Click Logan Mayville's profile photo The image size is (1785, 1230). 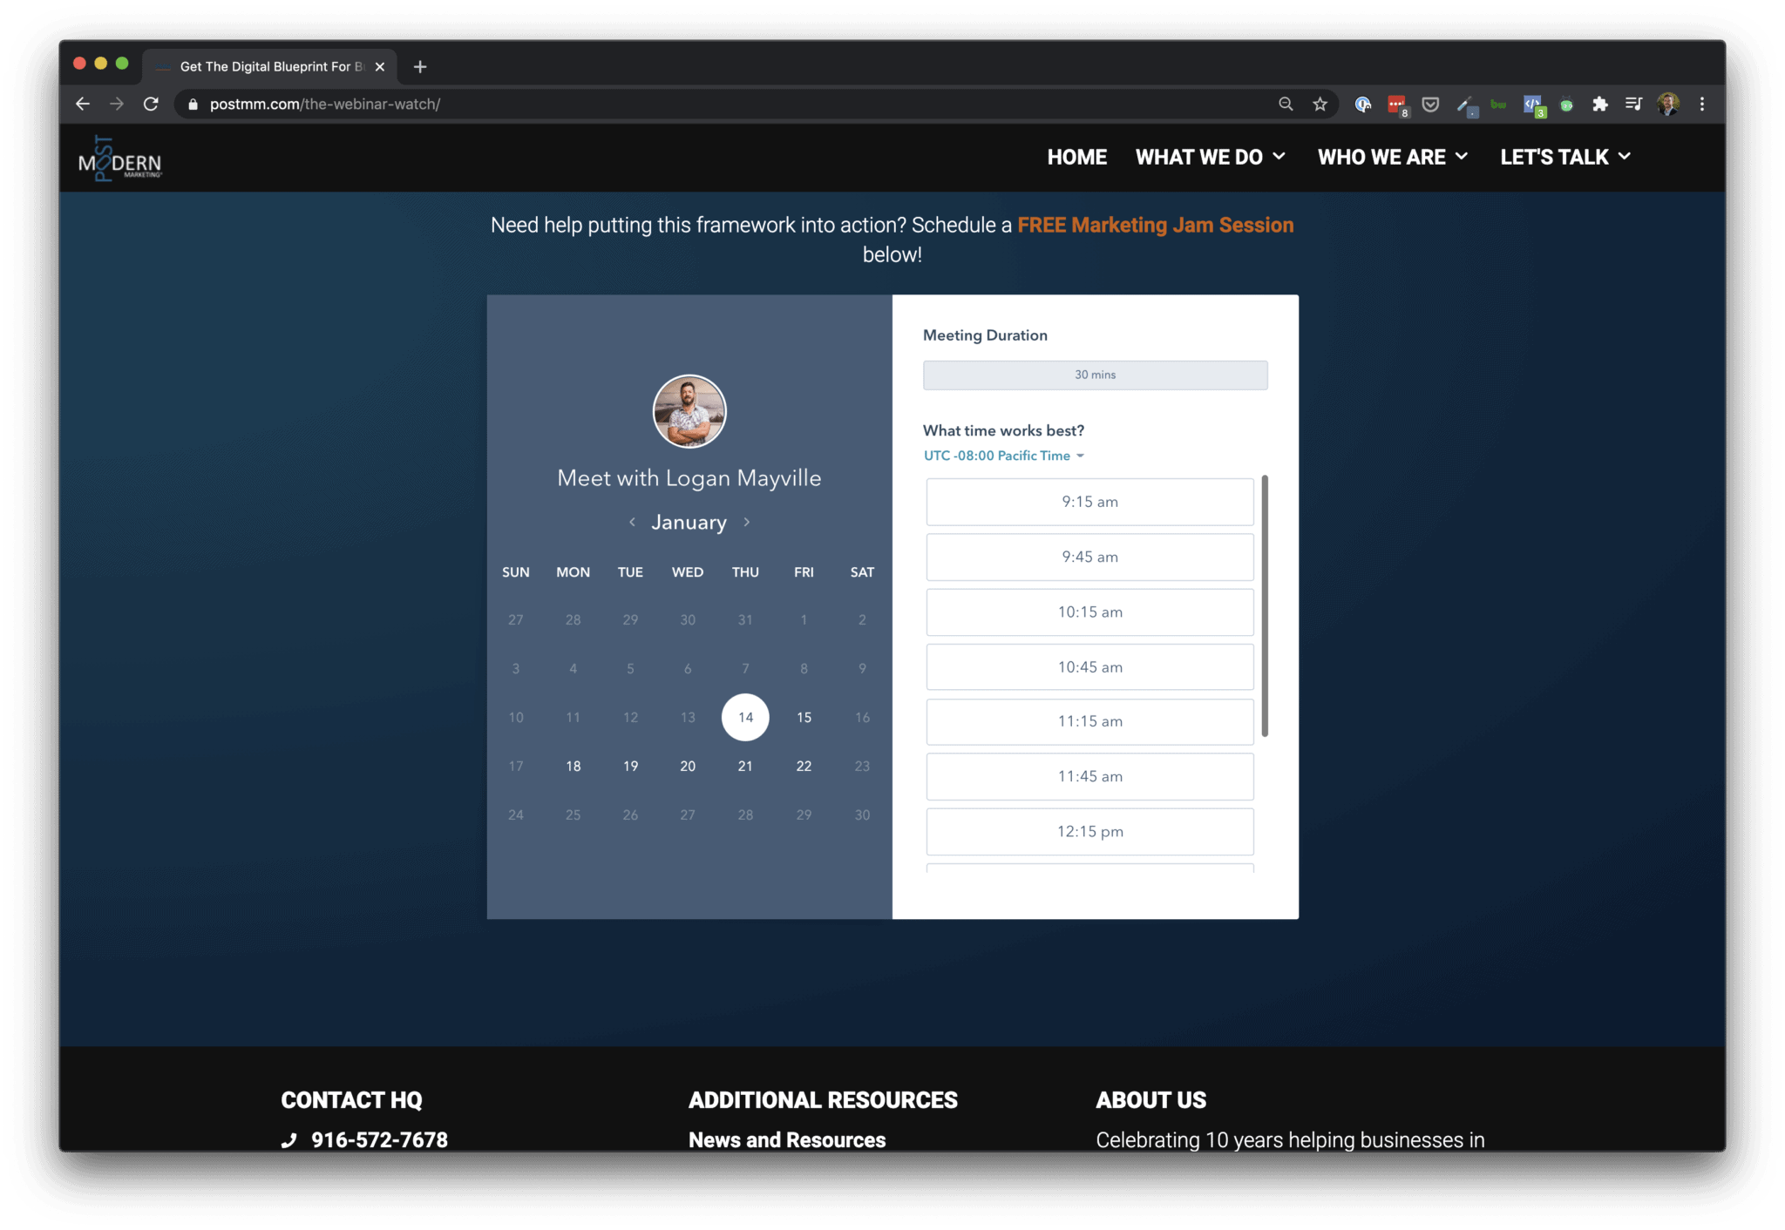click(x=689, y=411)
